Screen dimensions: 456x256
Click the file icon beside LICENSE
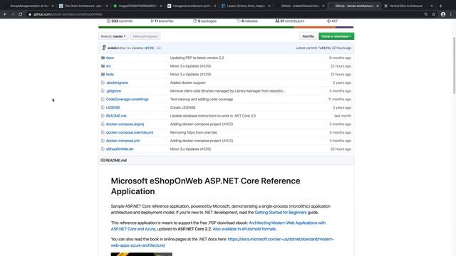[x=103, y=107]
